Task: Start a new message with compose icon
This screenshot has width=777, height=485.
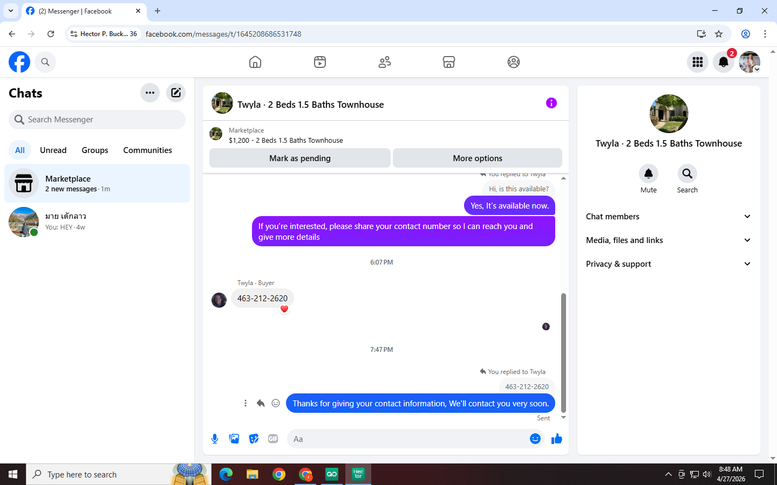Action: (176, 93)
